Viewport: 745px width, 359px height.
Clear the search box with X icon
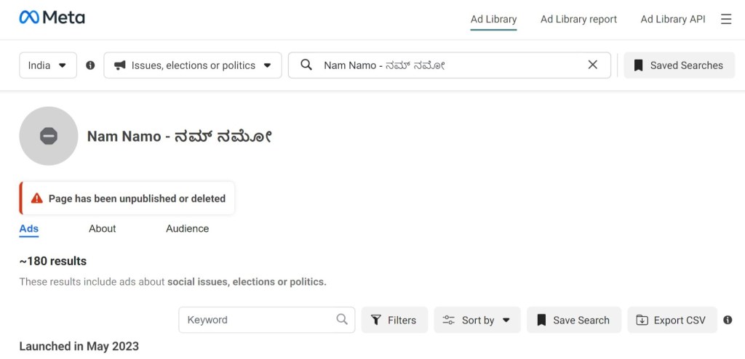click(x=592, y=65)
